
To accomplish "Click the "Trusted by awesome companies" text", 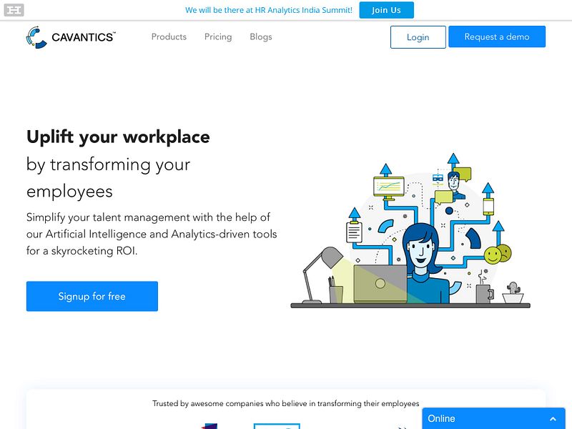I will (285, 403).
